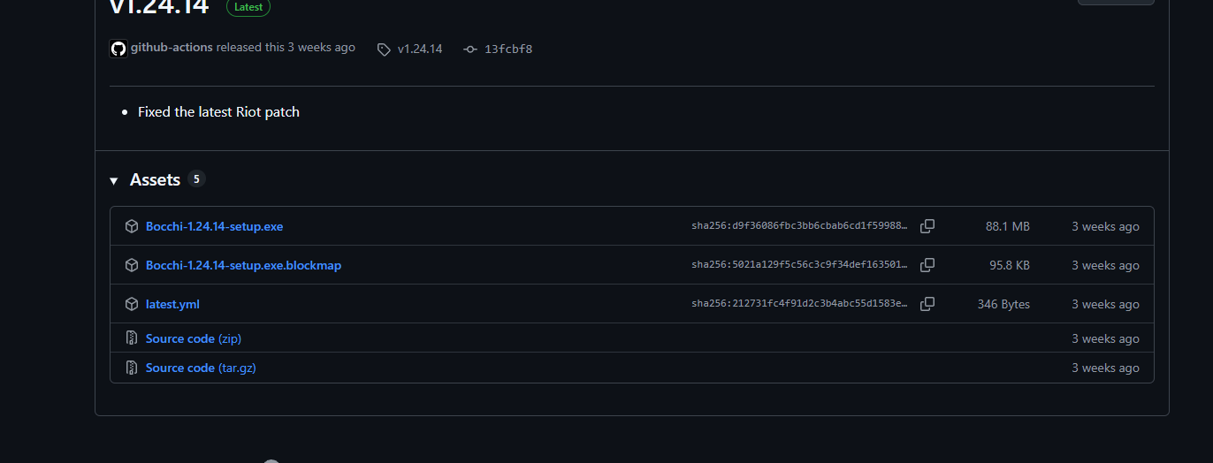Click the package icon for Bocchi-1.24.14-setup.exe
Image resolution: width=1213 pixels, height=463 pixels.
pos(132,226)
